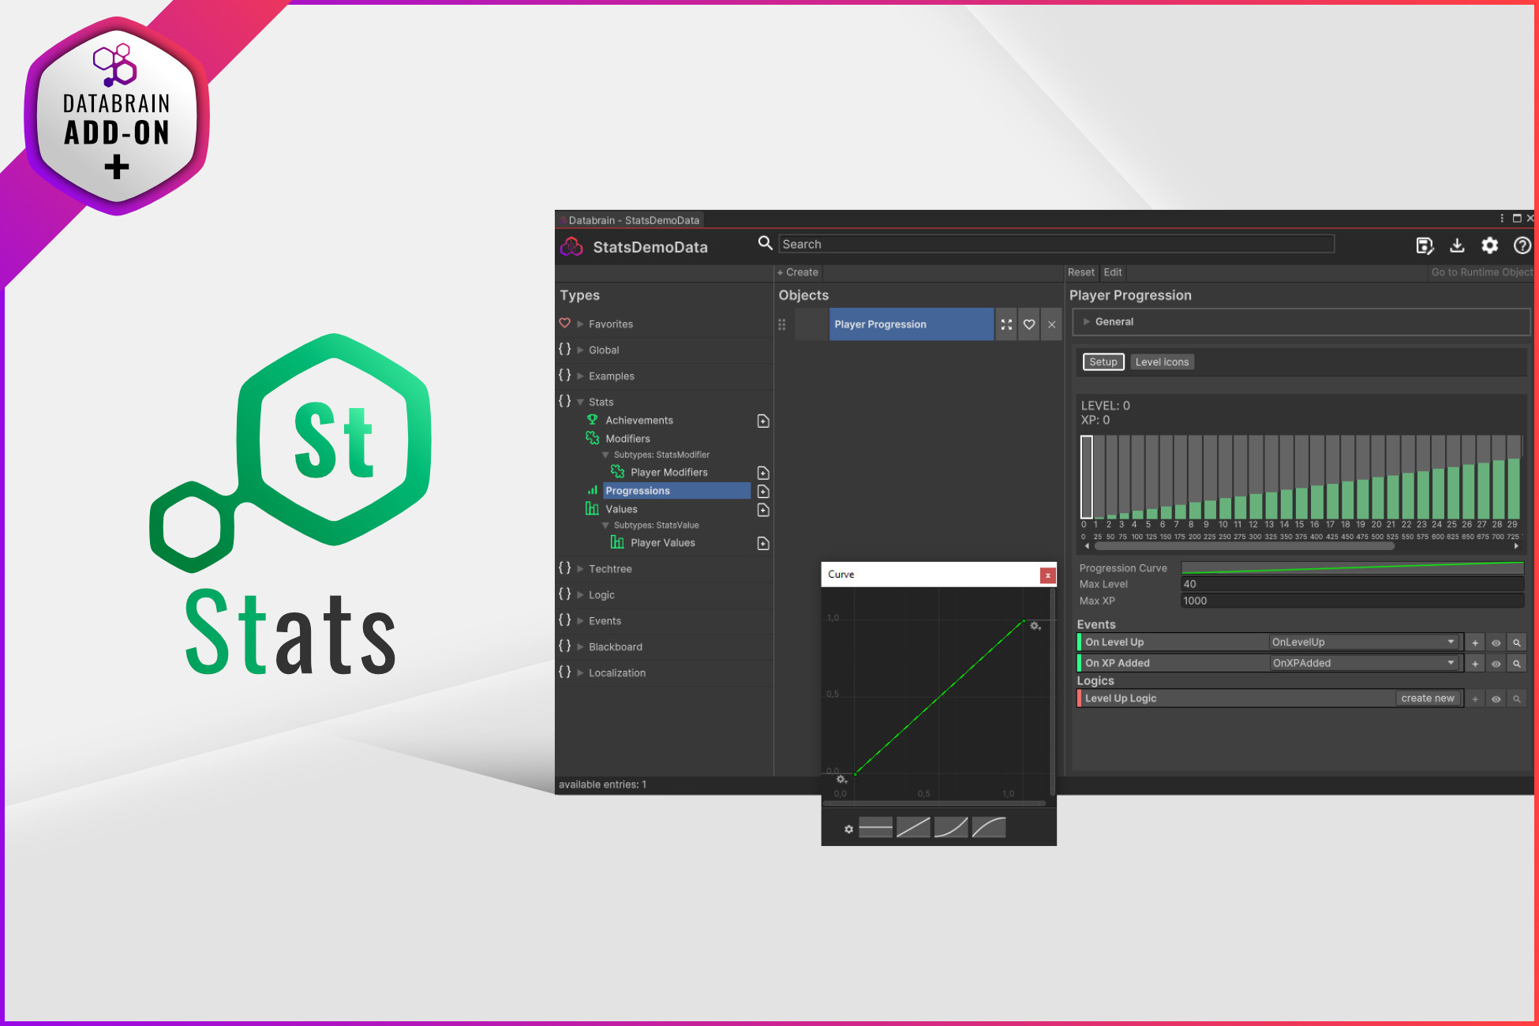Toggle the heart favorite on Player Progression
Image resolution: width=1539 pixels, height=1026 pixels.
(1028, 324)
